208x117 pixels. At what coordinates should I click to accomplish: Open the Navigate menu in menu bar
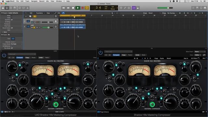34,1
